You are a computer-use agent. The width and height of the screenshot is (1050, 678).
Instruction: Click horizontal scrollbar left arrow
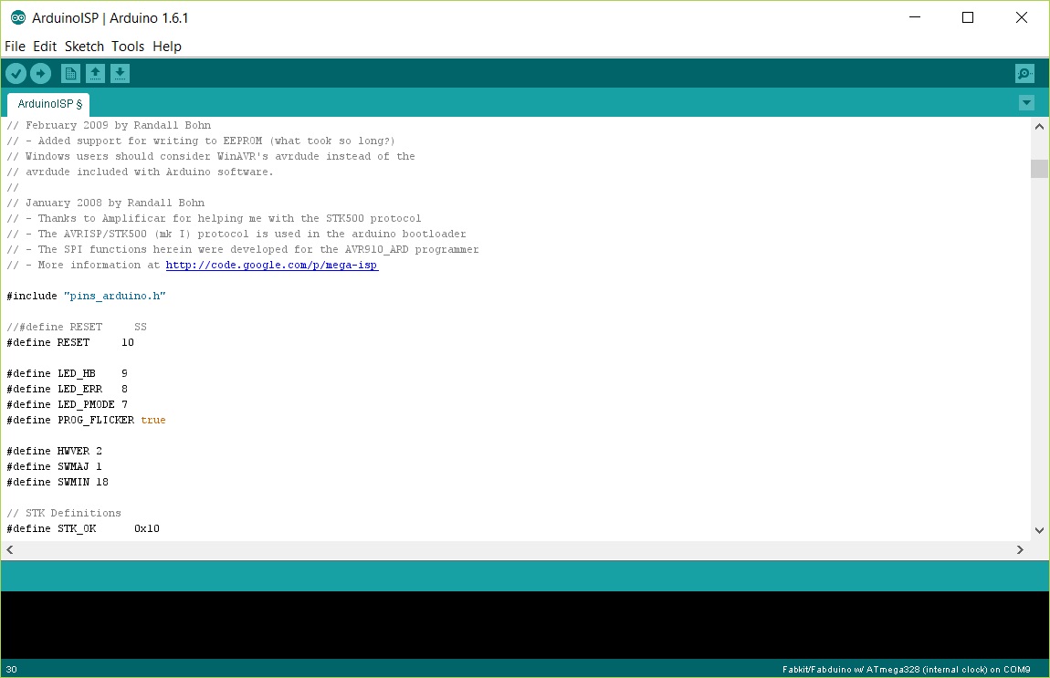(10, 549)
